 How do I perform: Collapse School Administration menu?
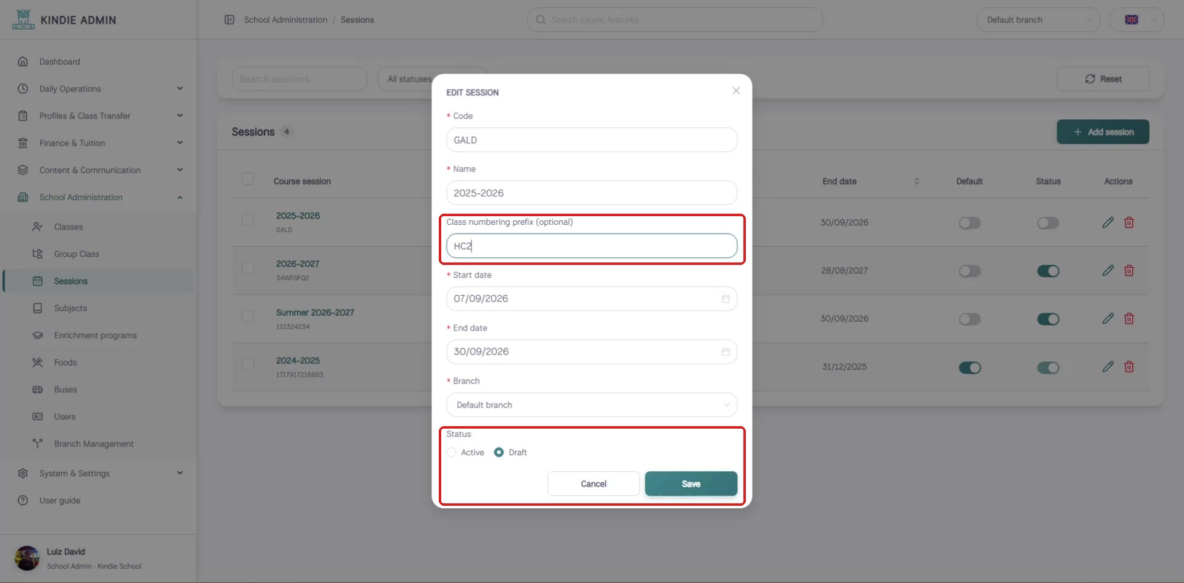pos(99,198)
